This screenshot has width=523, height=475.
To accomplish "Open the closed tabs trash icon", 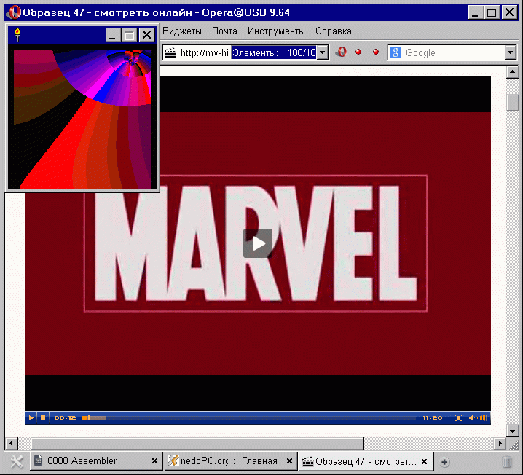I will (x=507, y=462).
